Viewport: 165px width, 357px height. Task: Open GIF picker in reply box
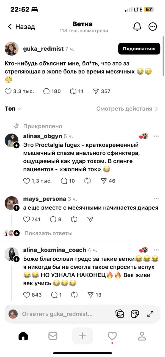(x=135, y=314)
